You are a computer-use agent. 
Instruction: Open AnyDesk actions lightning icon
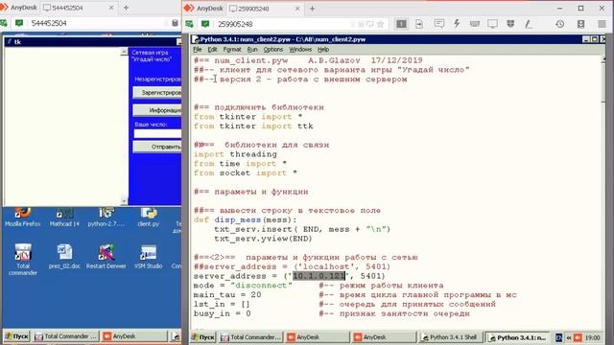(457, 24)
